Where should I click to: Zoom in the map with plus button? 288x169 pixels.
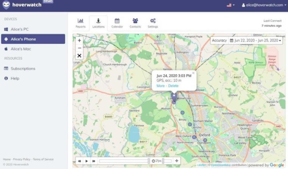click(79, 40)
